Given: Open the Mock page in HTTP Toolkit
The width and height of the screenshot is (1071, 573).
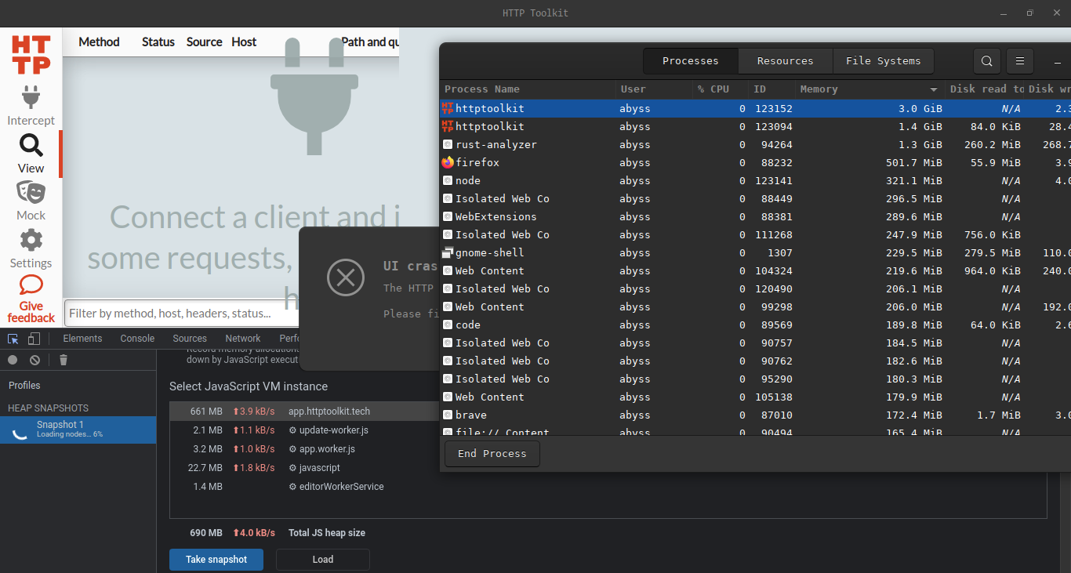Looking at the screenshot, I should coord(31,201).
